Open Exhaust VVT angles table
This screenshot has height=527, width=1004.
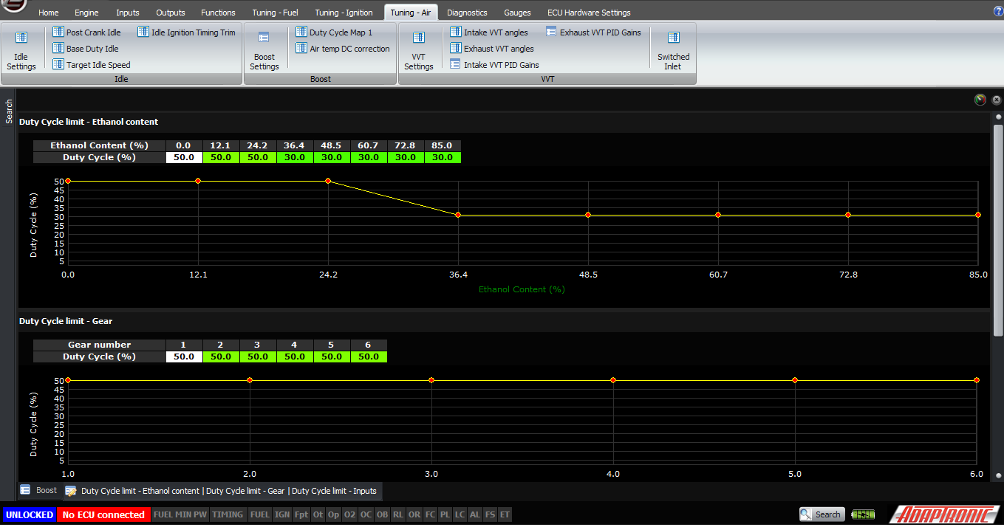coord(492,49)
